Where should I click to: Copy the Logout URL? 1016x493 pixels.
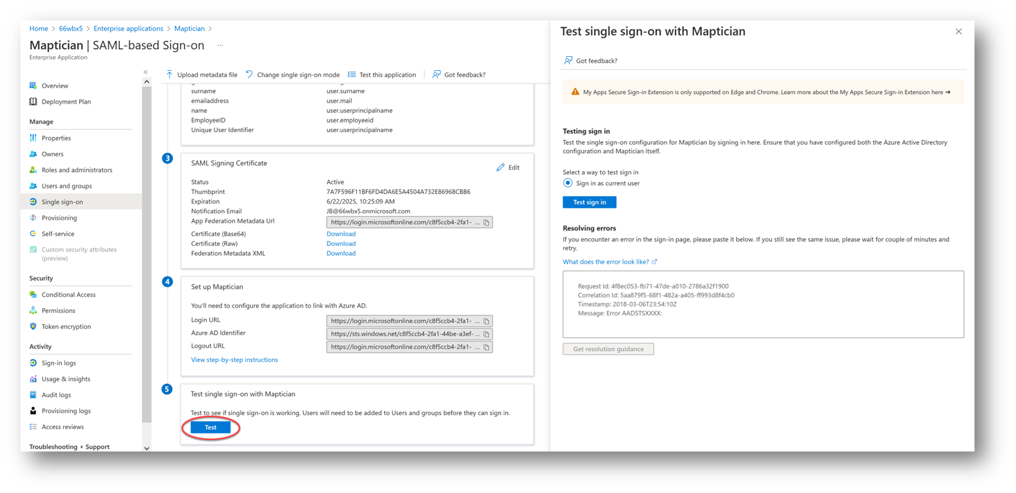487,347
